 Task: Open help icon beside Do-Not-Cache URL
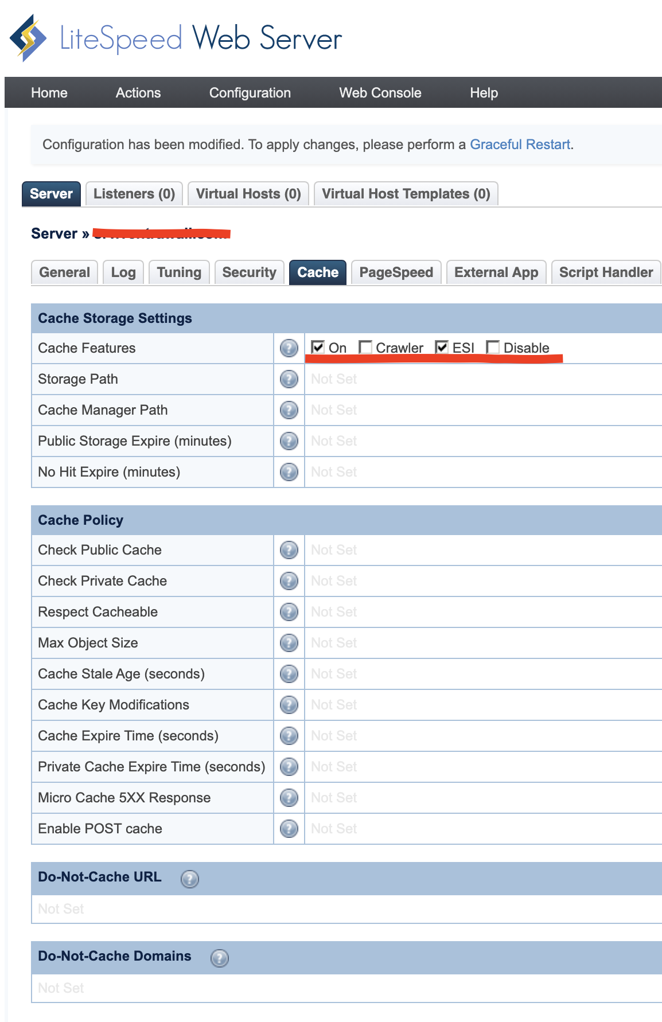click(x=190, y=879)
